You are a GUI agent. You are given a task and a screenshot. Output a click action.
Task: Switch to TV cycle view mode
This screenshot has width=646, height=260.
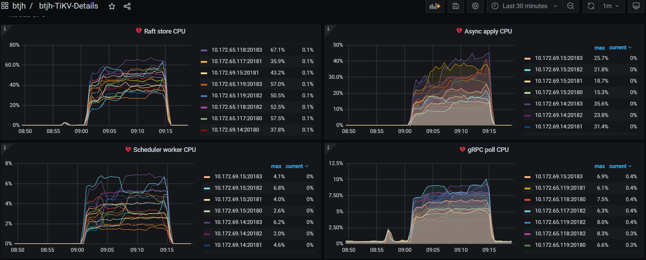636,6
